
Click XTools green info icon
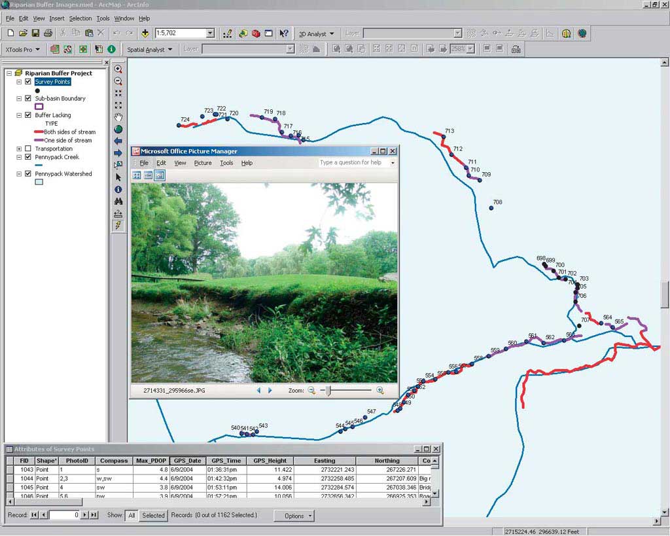coord(111,49)
